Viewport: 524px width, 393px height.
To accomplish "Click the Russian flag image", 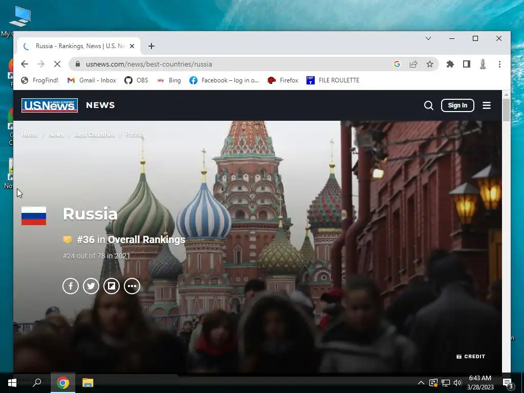I will tap(34, 216).
